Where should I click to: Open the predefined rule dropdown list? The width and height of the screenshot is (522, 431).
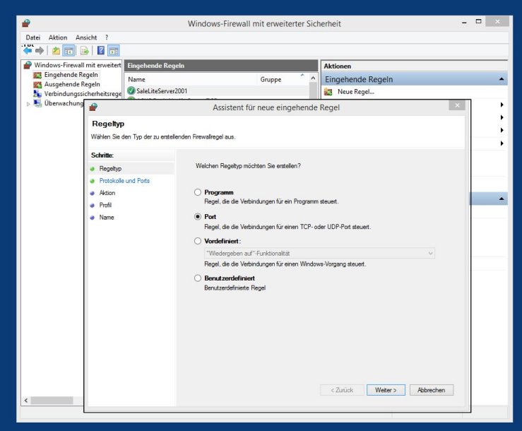pos(430,252)
